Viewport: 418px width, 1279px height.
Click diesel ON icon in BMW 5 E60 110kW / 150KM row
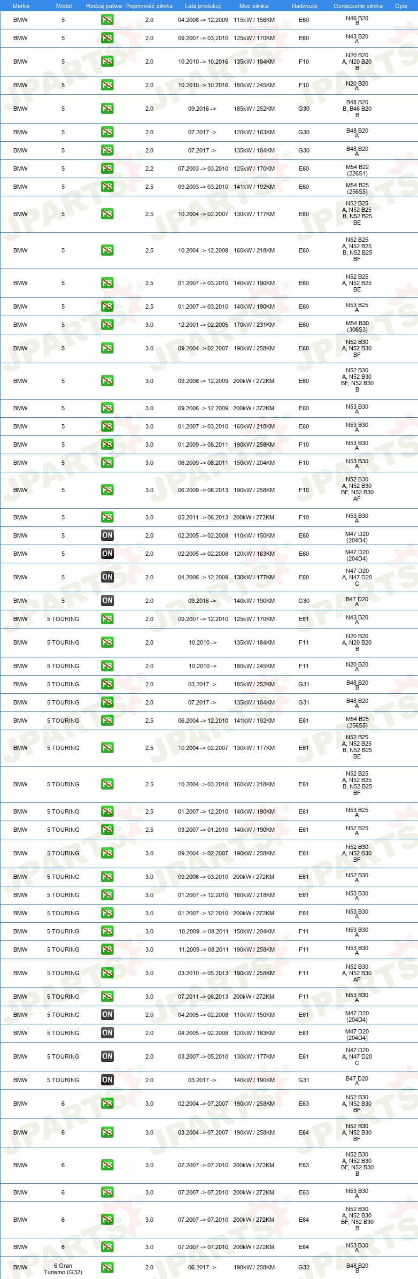[107, 535]
